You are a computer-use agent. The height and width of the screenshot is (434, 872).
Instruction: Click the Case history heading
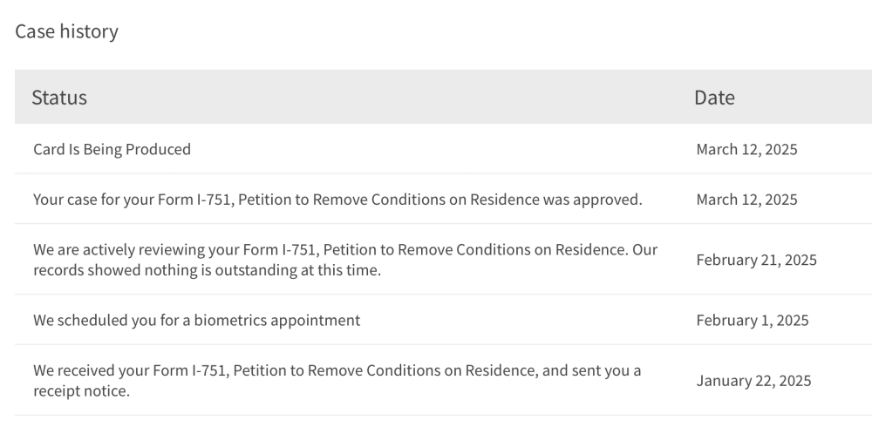coord(67,31)
